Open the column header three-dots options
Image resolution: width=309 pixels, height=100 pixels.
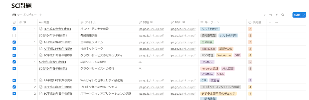[277, 22]
